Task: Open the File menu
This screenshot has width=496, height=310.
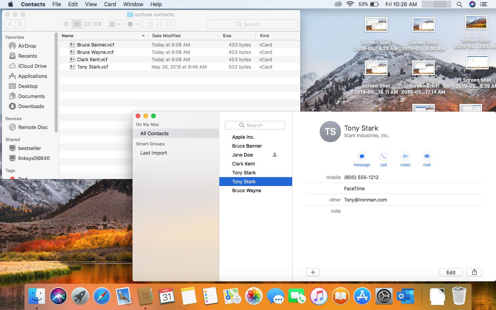Action: point(57,4)
